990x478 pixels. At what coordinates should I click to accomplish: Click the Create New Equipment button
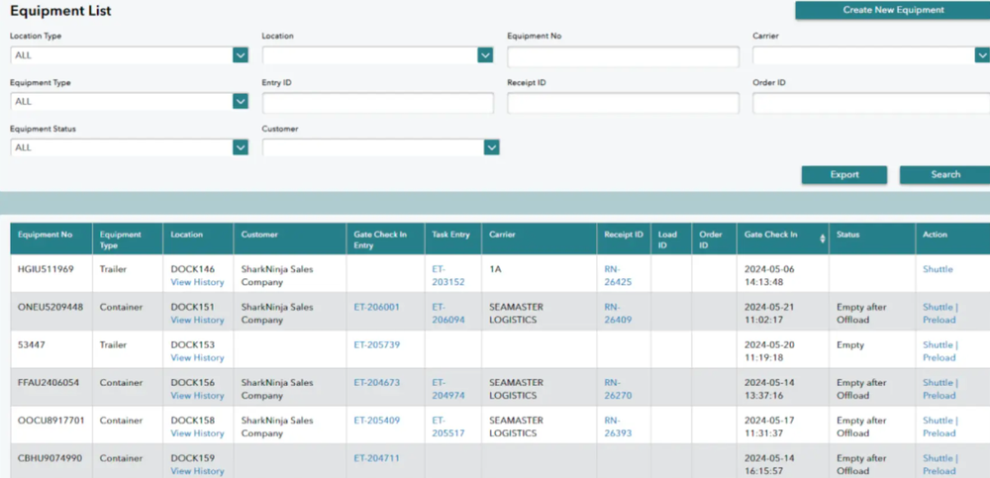[893, 10]
